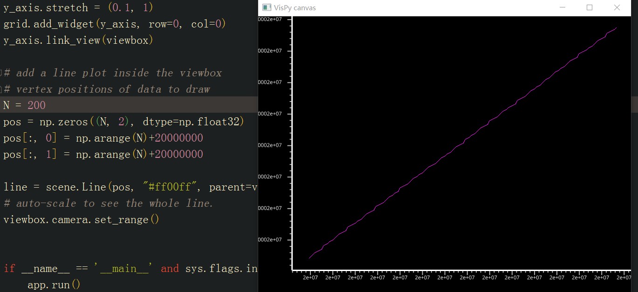
Task: Click the __main__ string literal
Action: pos(122,268)
